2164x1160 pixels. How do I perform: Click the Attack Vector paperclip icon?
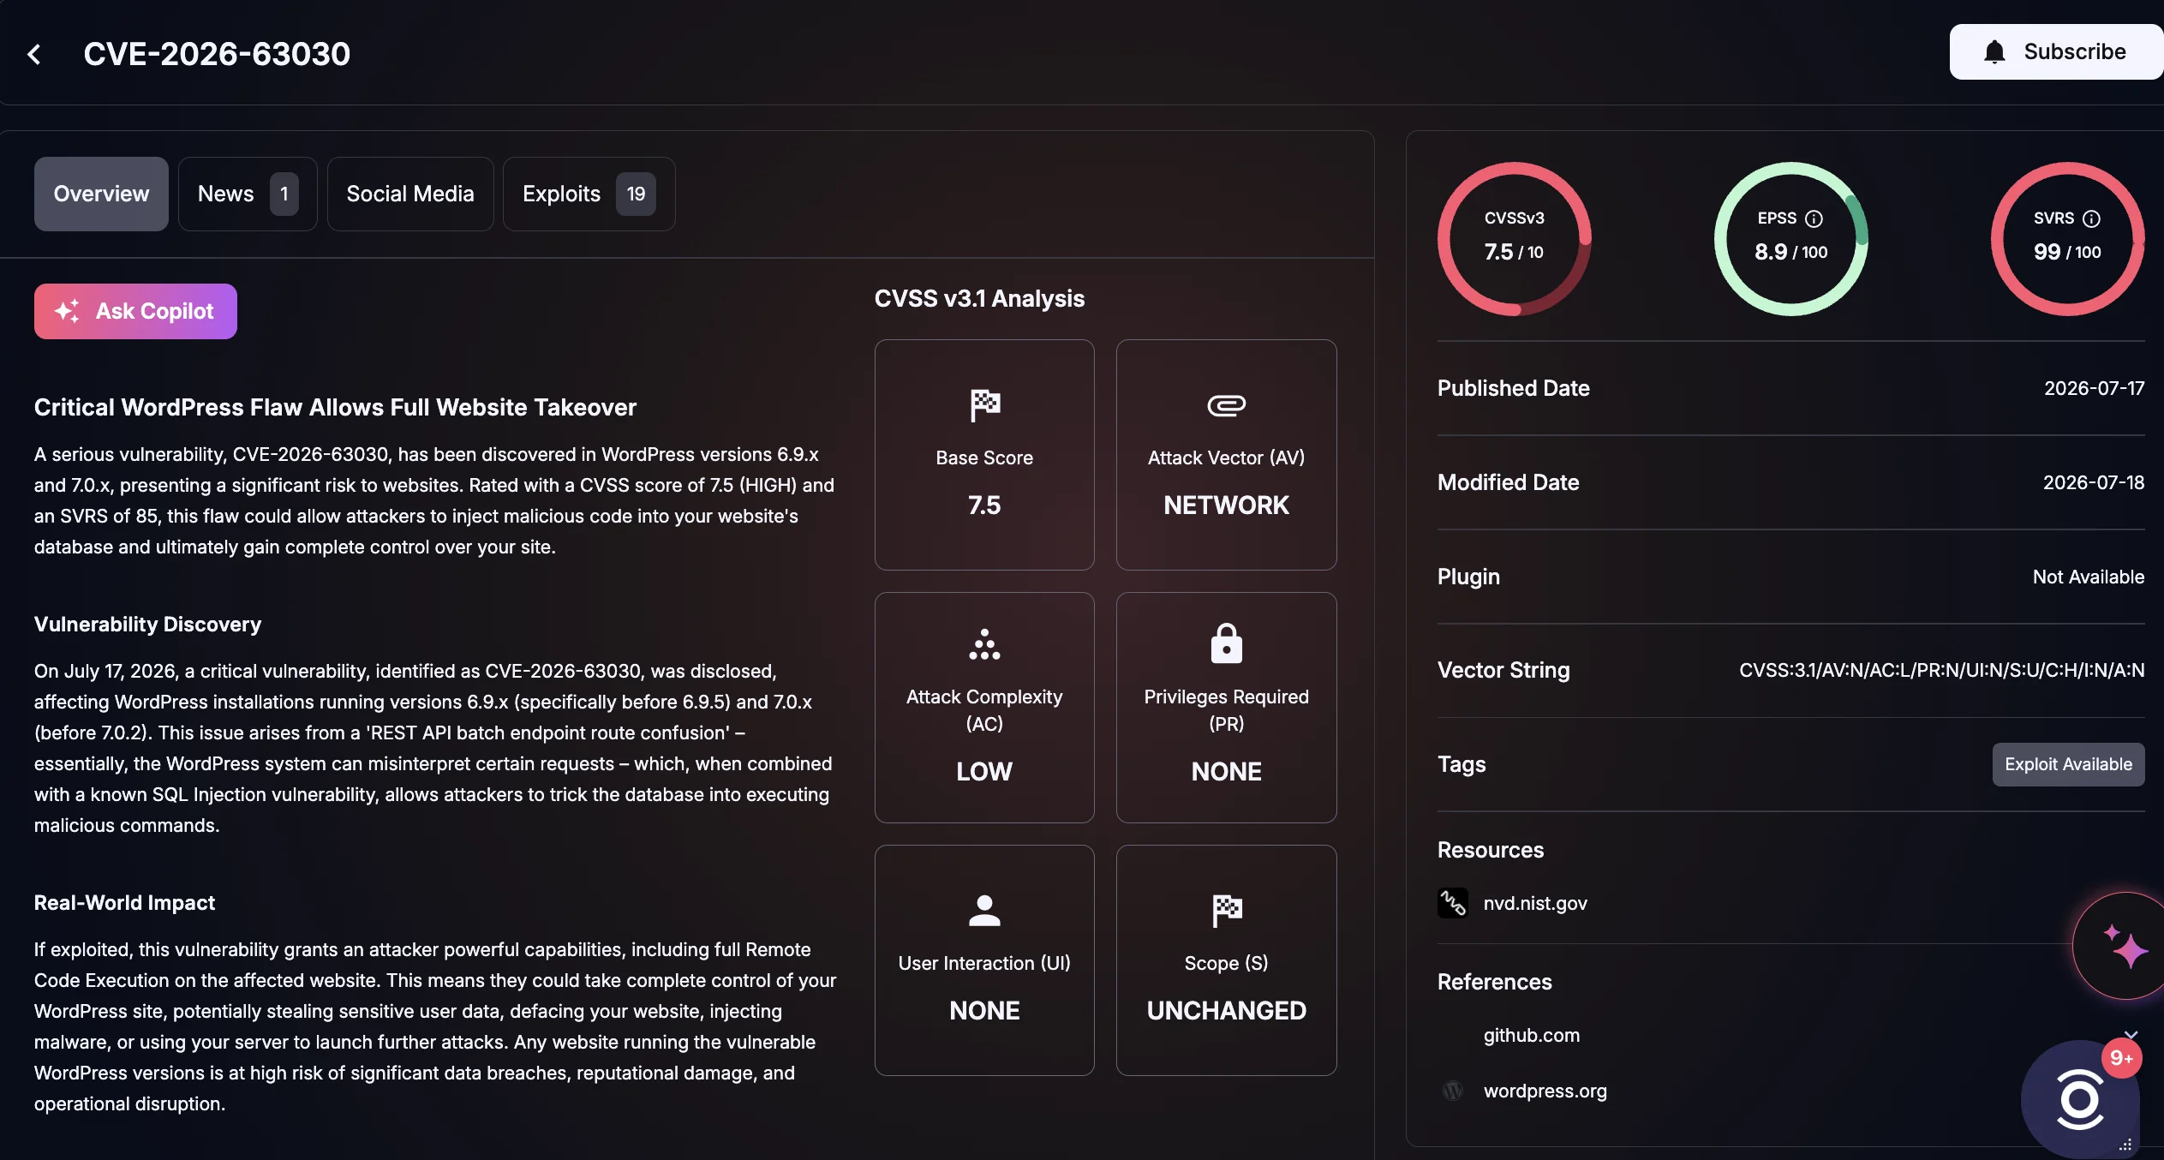tap(1226, 404)
